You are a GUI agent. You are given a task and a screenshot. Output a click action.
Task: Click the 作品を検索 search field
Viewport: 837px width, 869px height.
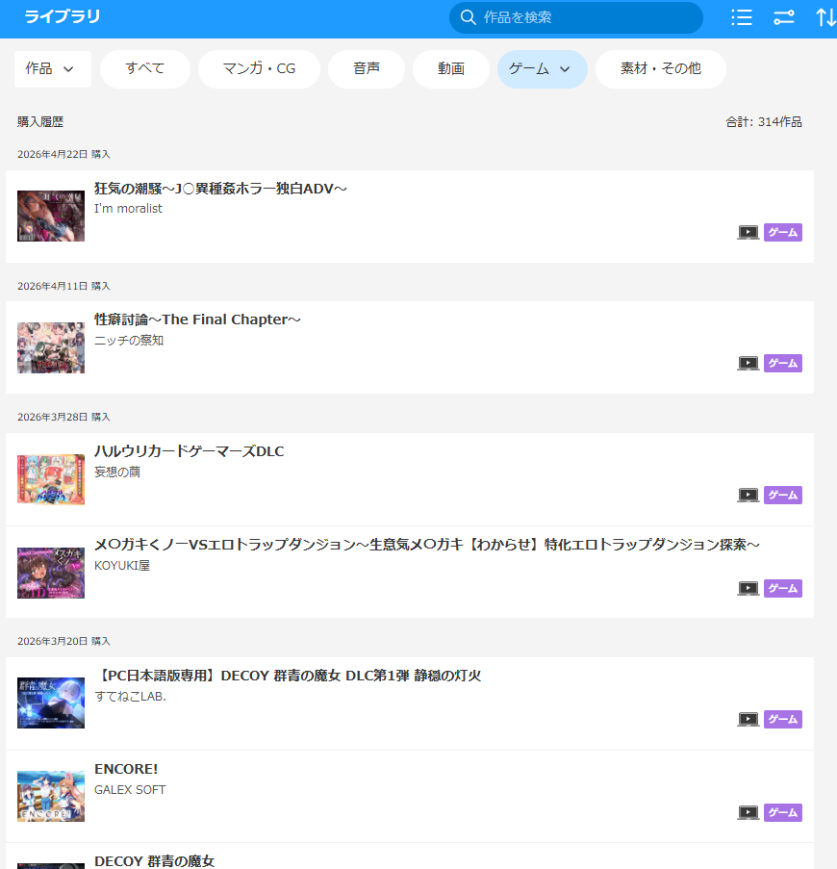(x=576, y=17)
